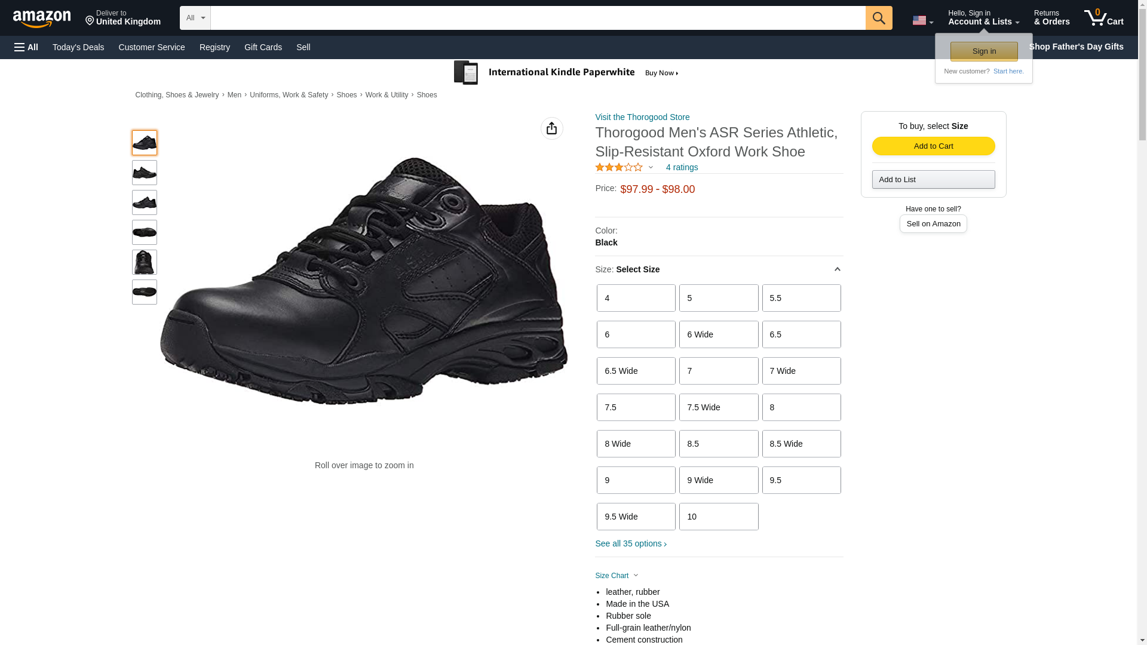This screenshot has height=645, width=1147.
Task: Click the share icon on product image
Action: (551, 128)
